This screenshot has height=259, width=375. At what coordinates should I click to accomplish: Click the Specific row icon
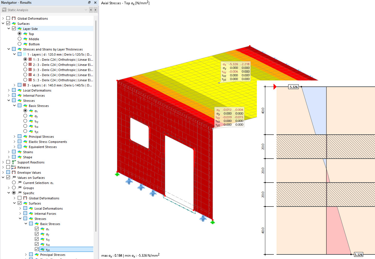[19, 193]
